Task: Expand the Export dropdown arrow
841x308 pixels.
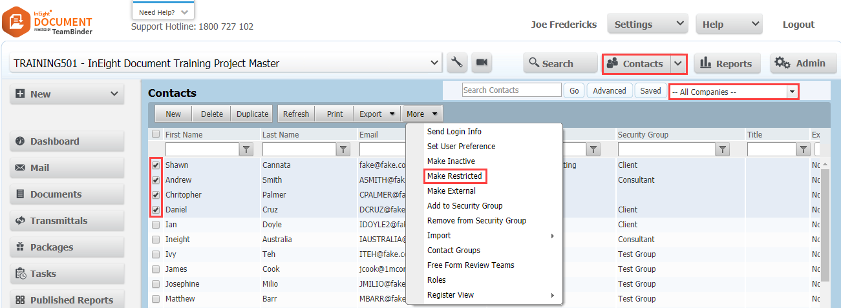Action: (392, 114)
